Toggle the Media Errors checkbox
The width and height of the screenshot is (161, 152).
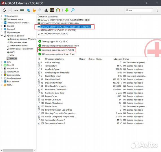coord(39,106)
